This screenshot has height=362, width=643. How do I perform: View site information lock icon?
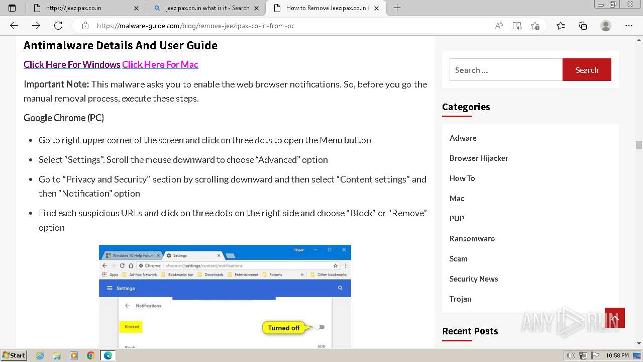tap(85, 26)
